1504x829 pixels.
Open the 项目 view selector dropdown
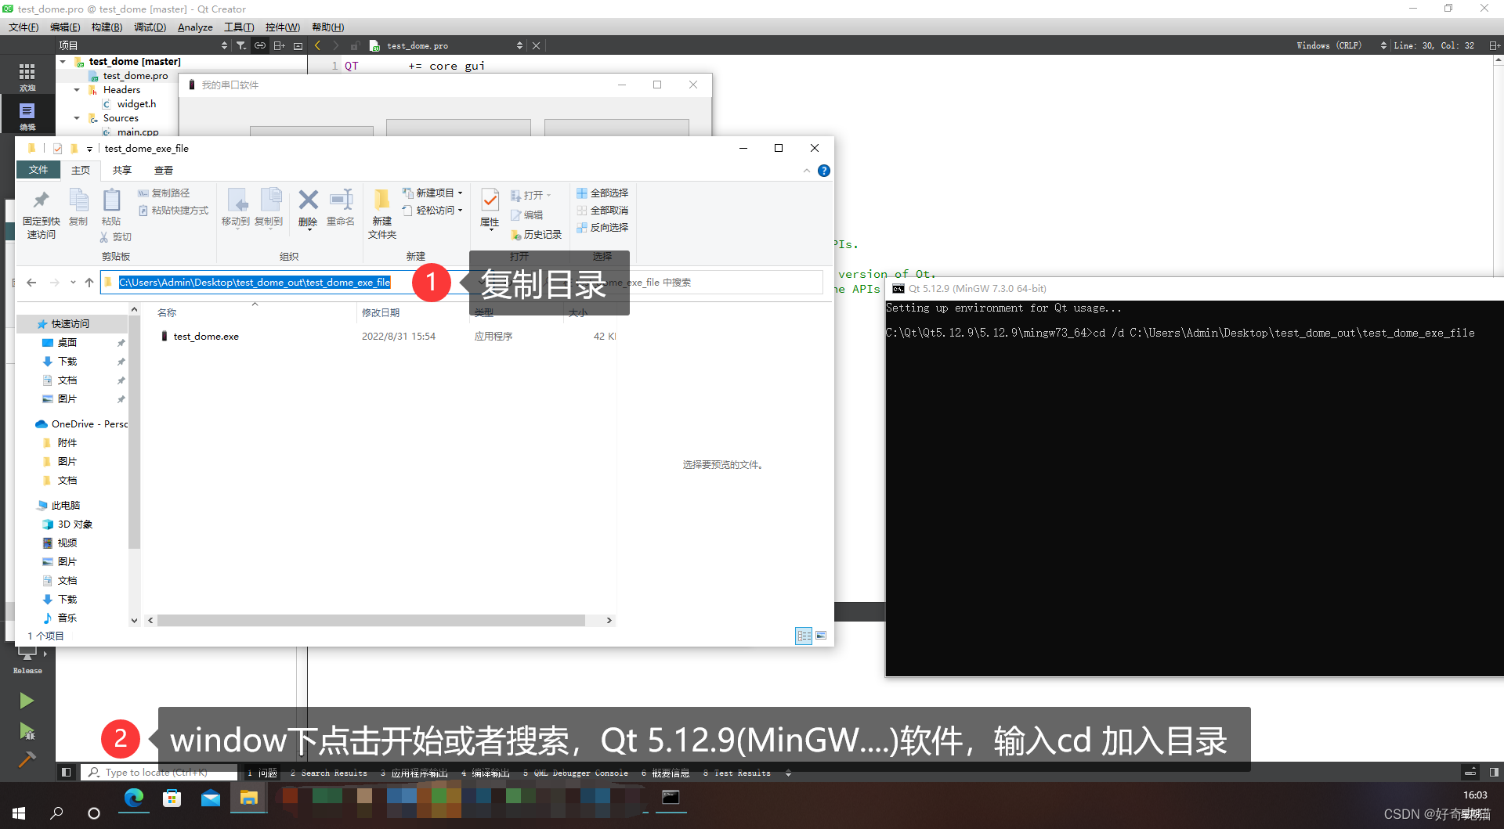[x=224, y=45]
